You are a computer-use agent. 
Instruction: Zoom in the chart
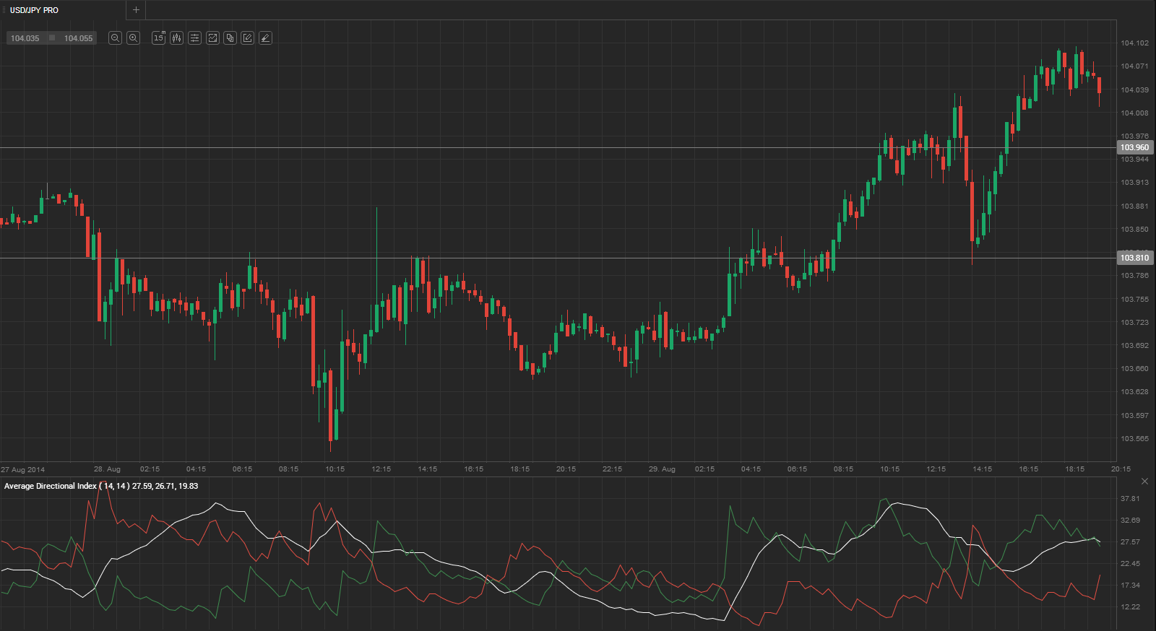click(133, 38)
